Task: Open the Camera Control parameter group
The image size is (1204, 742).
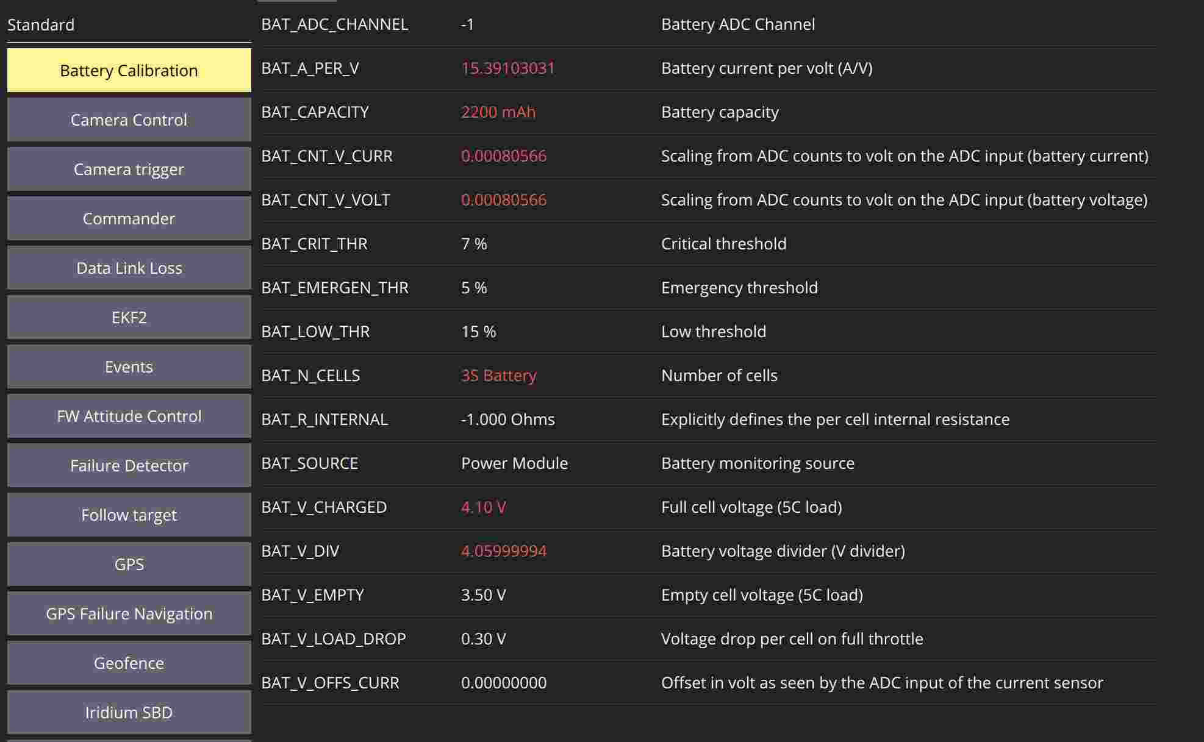Action: (x=129, y=120)
